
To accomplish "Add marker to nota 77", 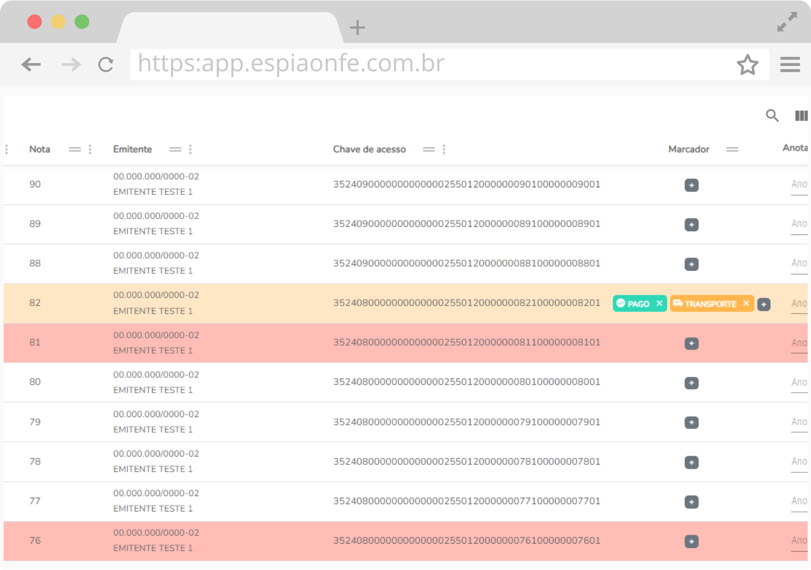I will click(691, 502).
